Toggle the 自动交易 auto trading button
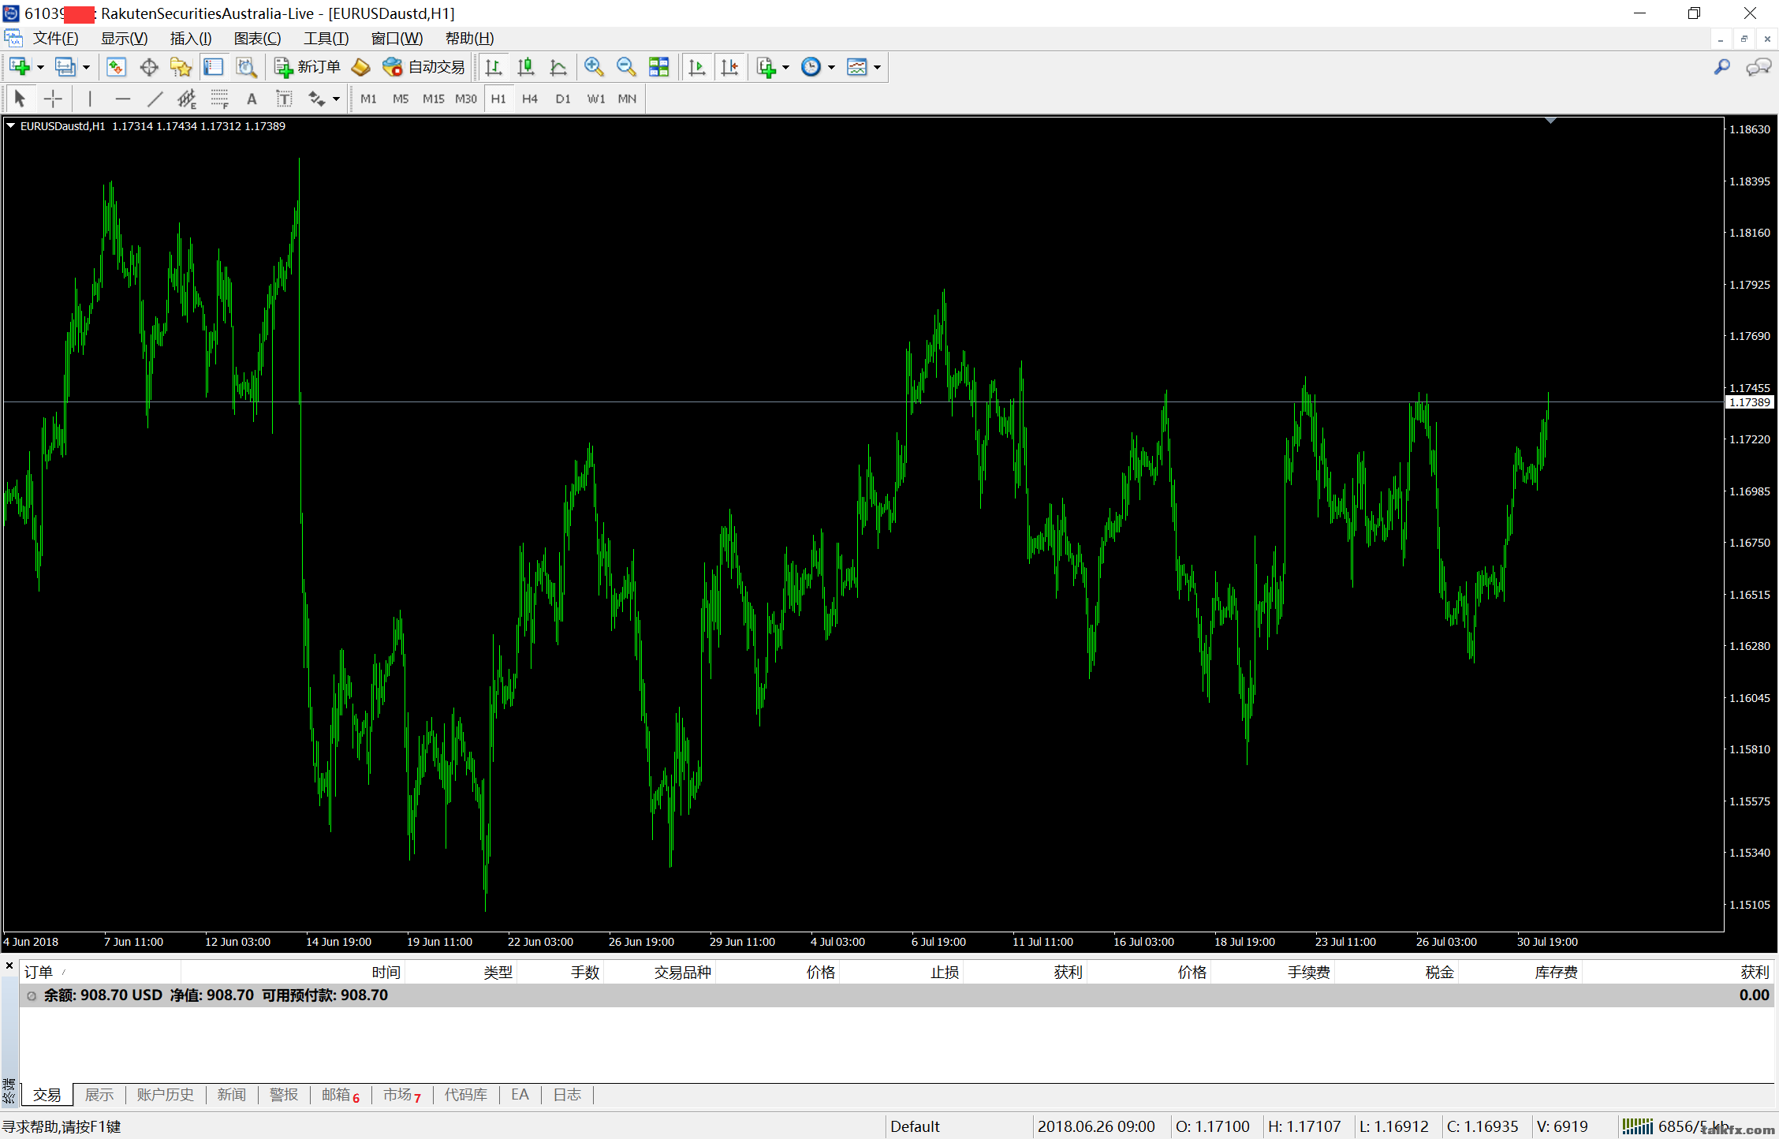The height and width of the screenshot is (1139, 1779). pyautogui.click(x=424, y=67)
